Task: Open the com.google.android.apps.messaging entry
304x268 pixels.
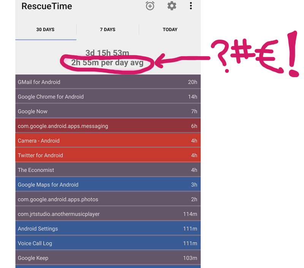Action: click(108, 126)
